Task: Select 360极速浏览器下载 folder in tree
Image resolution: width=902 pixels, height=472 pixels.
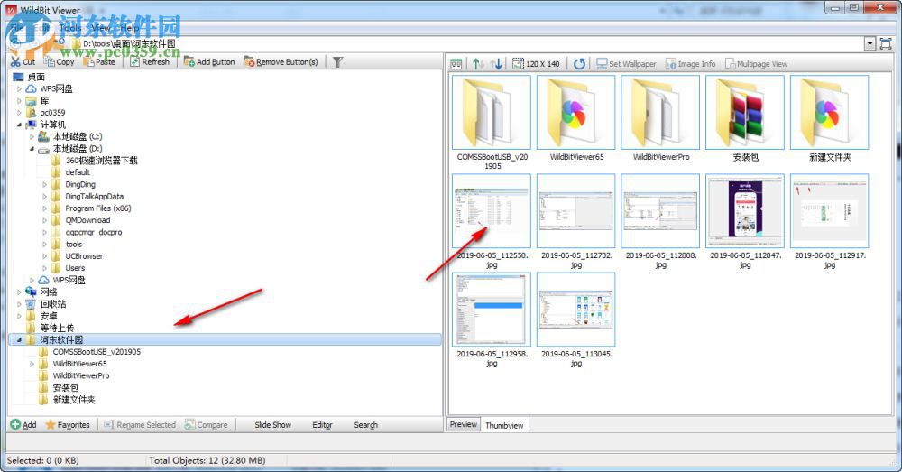Action: 101,161
